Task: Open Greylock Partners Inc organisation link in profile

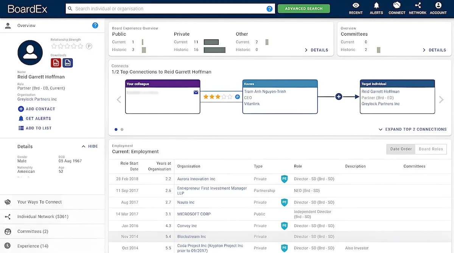Action: pos(37,99)
